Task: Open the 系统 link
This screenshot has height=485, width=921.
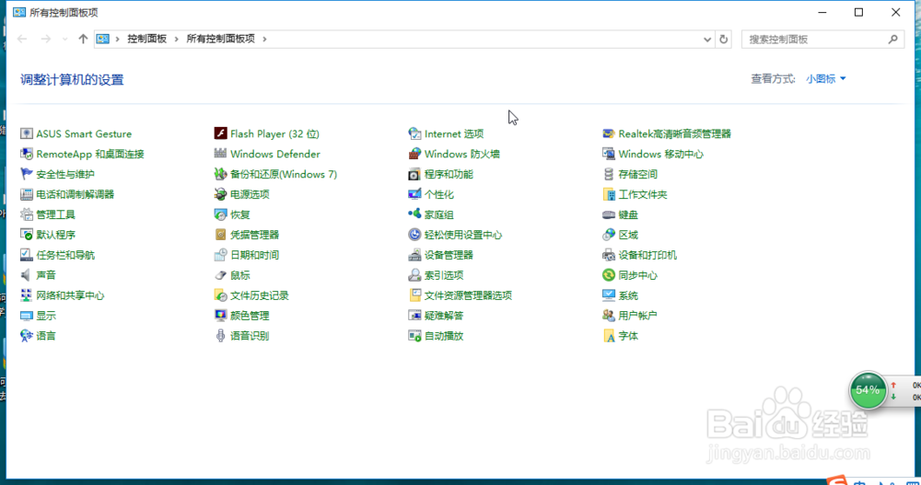Action: [628, 295]
